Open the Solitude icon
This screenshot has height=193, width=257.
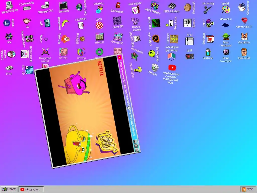tap(208, 52)
